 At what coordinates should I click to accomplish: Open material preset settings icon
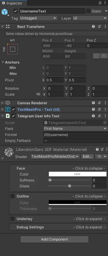(x=102, y=149)
